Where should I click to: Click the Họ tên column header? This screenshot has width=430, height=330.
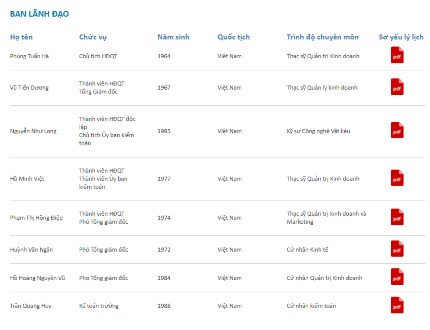coord(21,37)
